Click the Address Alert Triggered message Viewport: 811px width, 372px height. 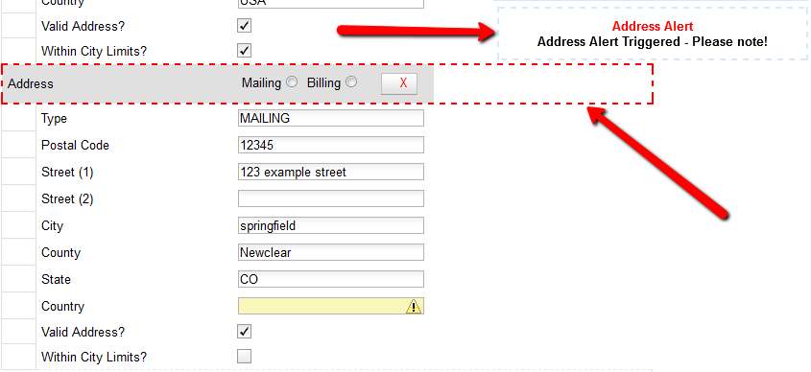click(x=653, y=42)
